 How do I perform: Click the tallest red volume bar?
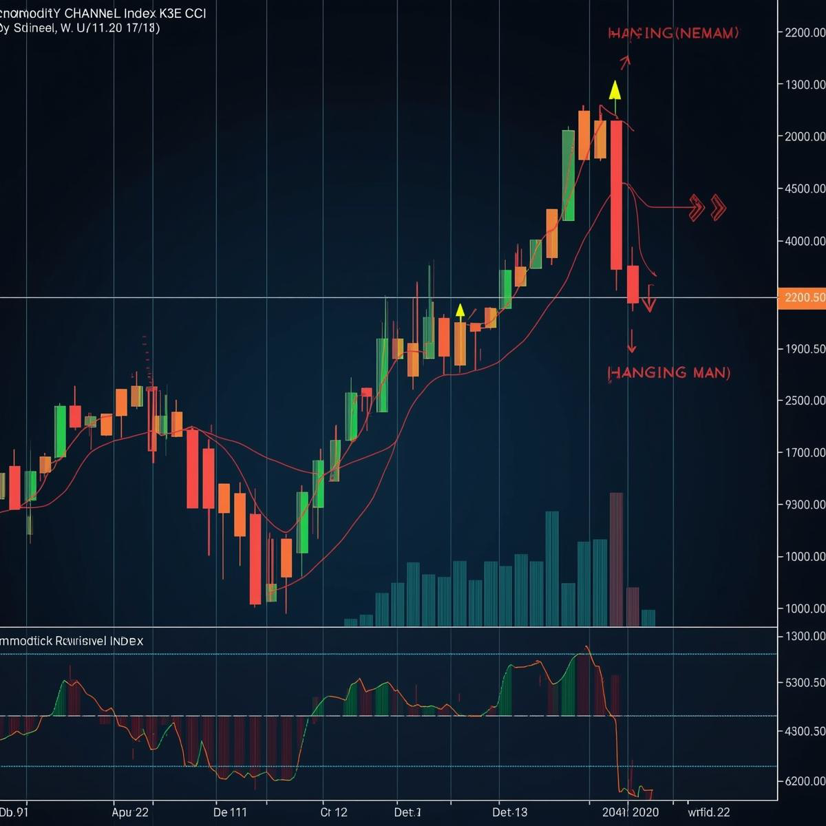click(616, 559)
